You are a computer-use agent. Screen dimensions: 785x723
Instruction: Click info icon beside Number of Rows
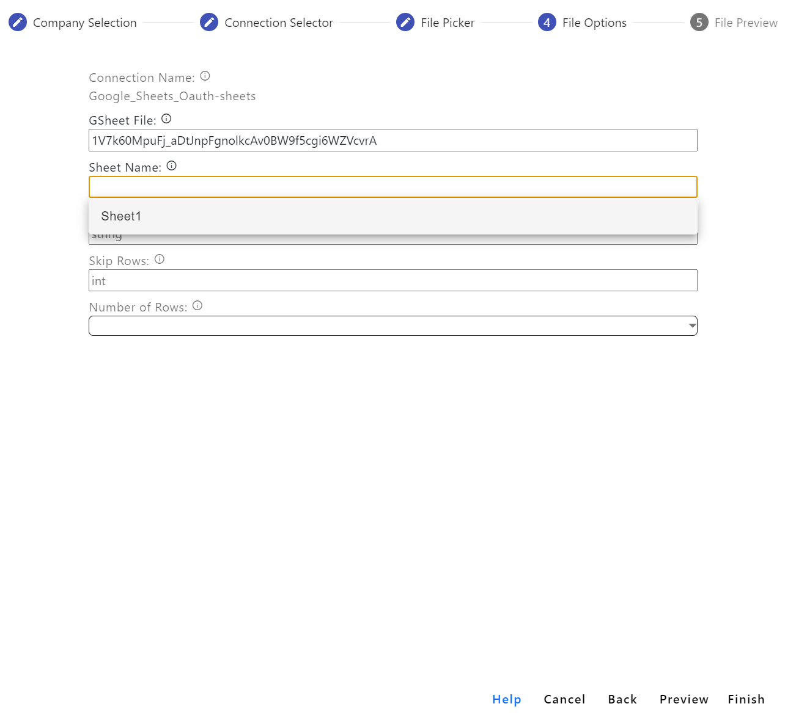[197, 306]
